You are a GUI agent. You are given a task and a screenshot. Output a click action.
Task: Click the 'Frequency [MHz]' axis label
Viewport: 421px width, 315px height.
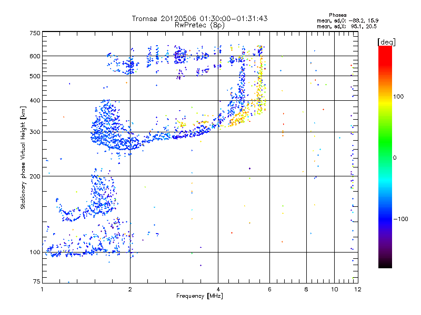(199, 296)
